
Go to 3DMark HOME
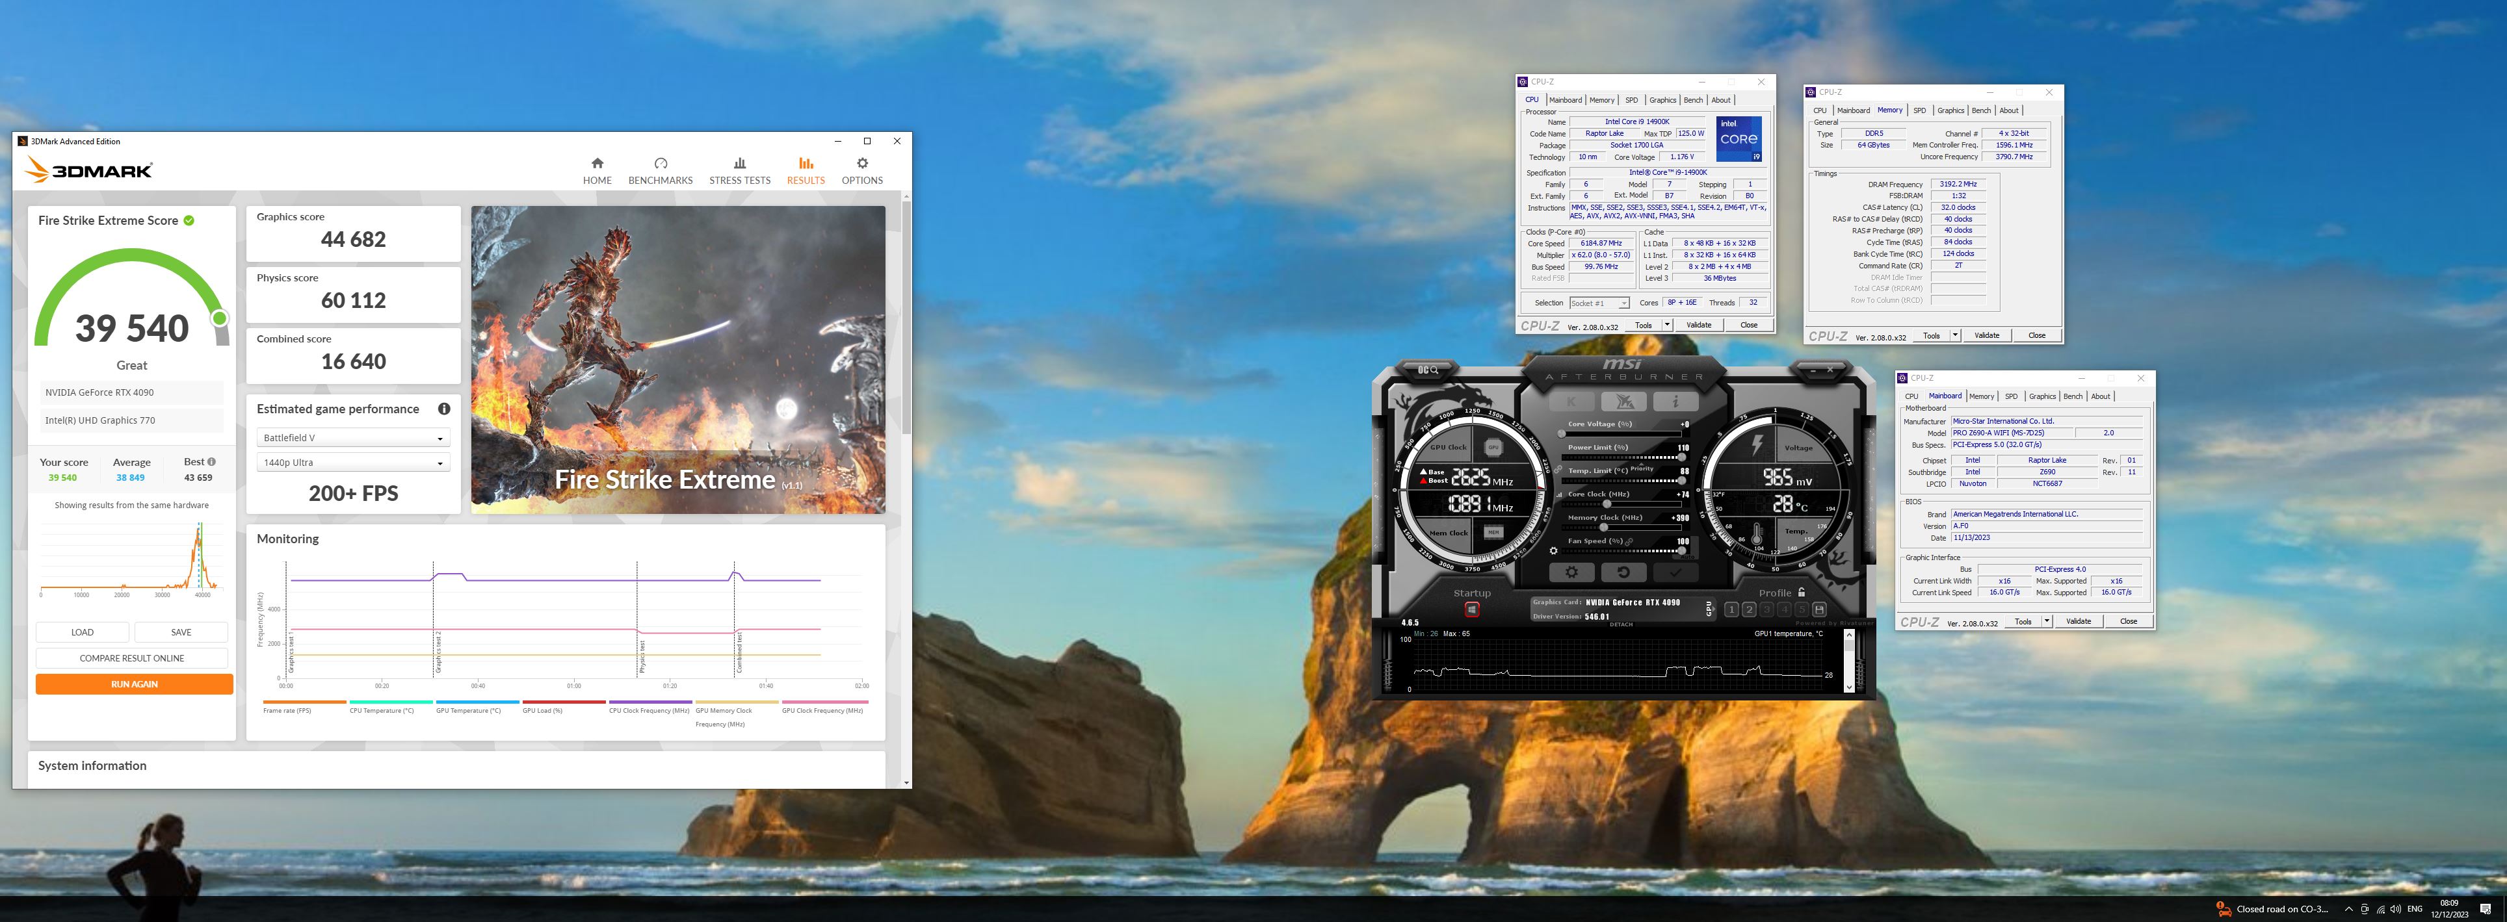pos(597,170)
